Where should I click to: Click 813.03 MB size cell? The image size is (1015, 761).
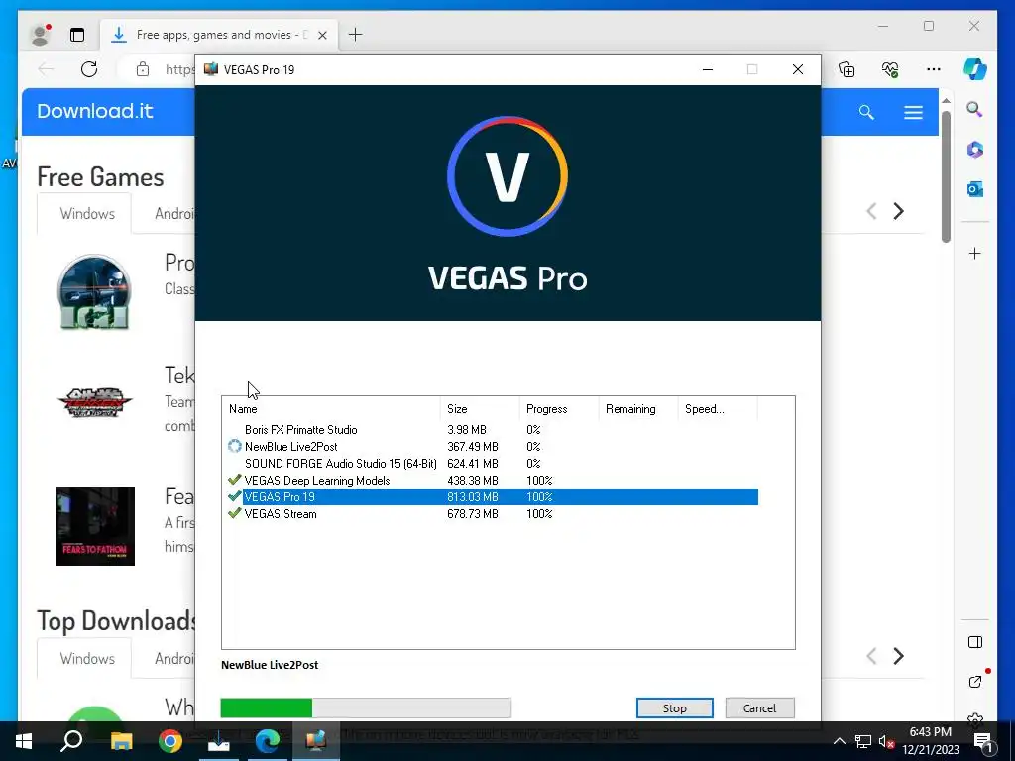473,497
